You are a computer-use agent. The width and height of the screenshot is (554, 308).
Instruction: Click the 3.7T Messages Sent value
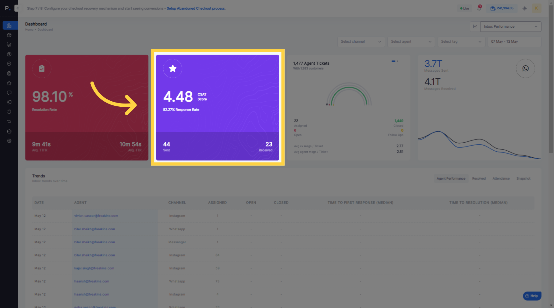(x=433, y=64)
